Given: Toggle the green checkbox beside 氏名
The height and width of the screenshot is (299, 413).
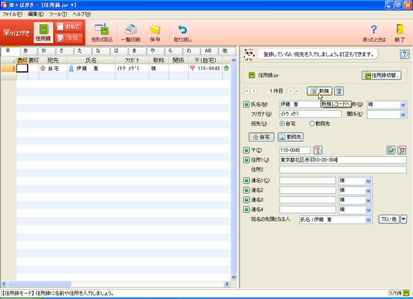Looking at the screenshot, I should [x=247, y=104].
